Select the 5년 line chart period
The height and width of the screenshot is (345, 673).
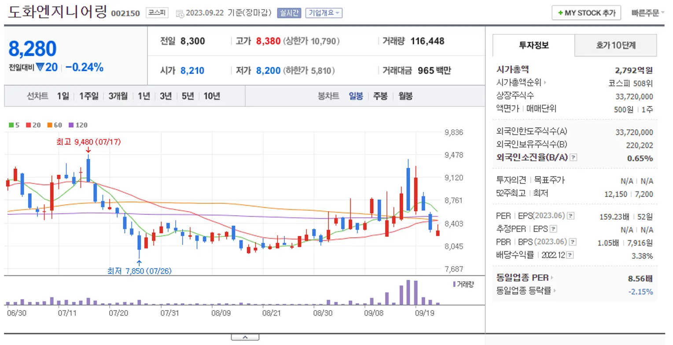[188, 96]
